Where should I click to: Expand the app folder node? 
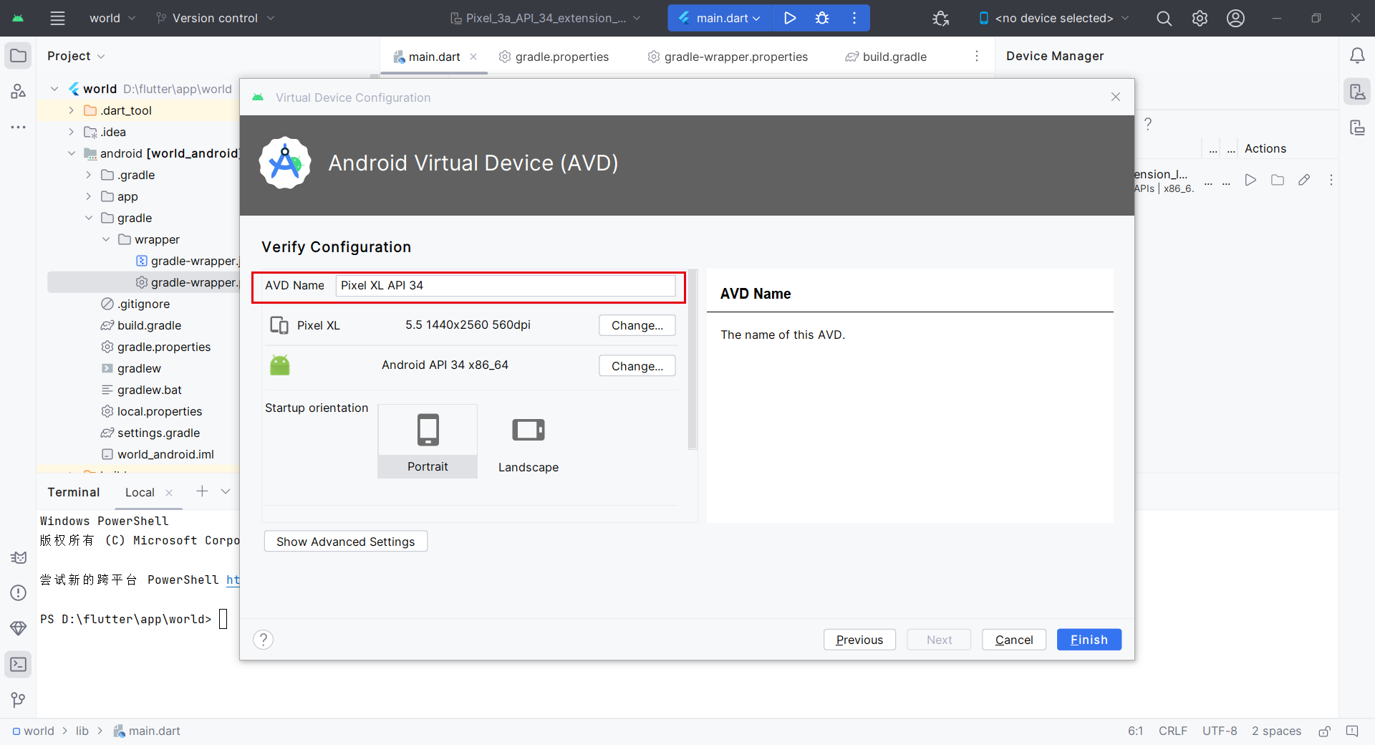(89, 196)
